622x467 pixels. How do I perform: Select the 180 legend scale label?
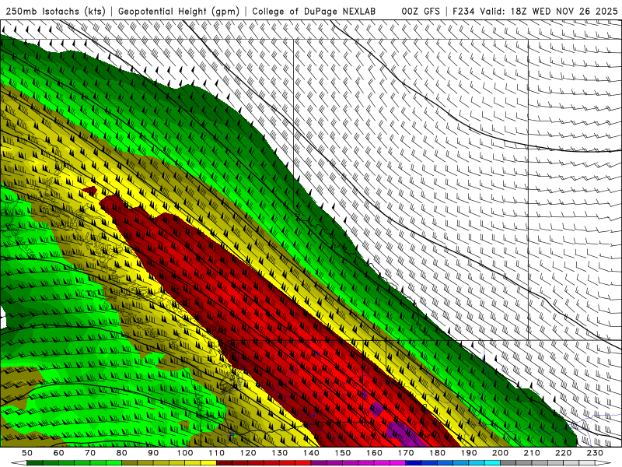tap(437, 453)
